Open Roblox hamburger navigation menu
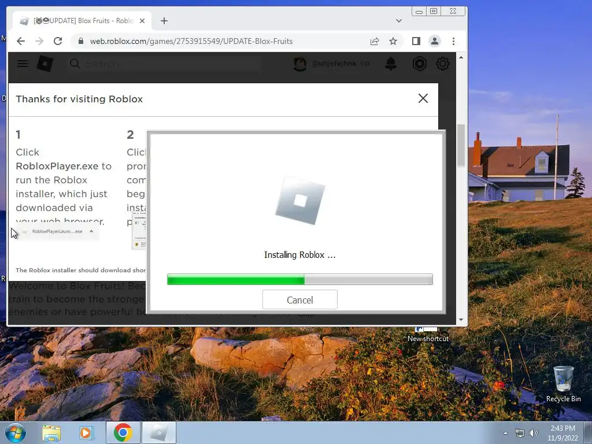The image size is (592, 444). [x=23, y=64]
